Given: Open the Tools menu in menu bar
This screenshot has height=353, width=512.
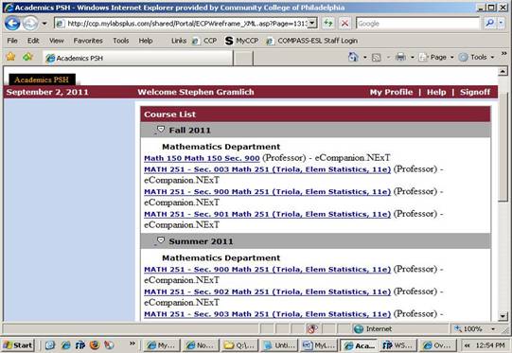Looking at the screenshot, I should (x=121, y=41).
